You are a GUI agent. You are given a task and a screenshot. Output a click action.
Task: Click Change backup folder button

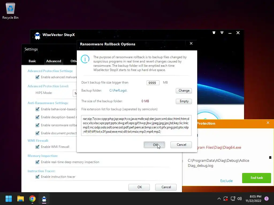tap(184, 90)
